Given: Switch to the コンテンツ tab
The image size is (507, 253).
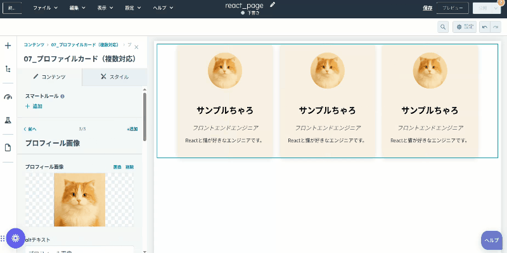Looking at the screenshot, I should [49, 77].
